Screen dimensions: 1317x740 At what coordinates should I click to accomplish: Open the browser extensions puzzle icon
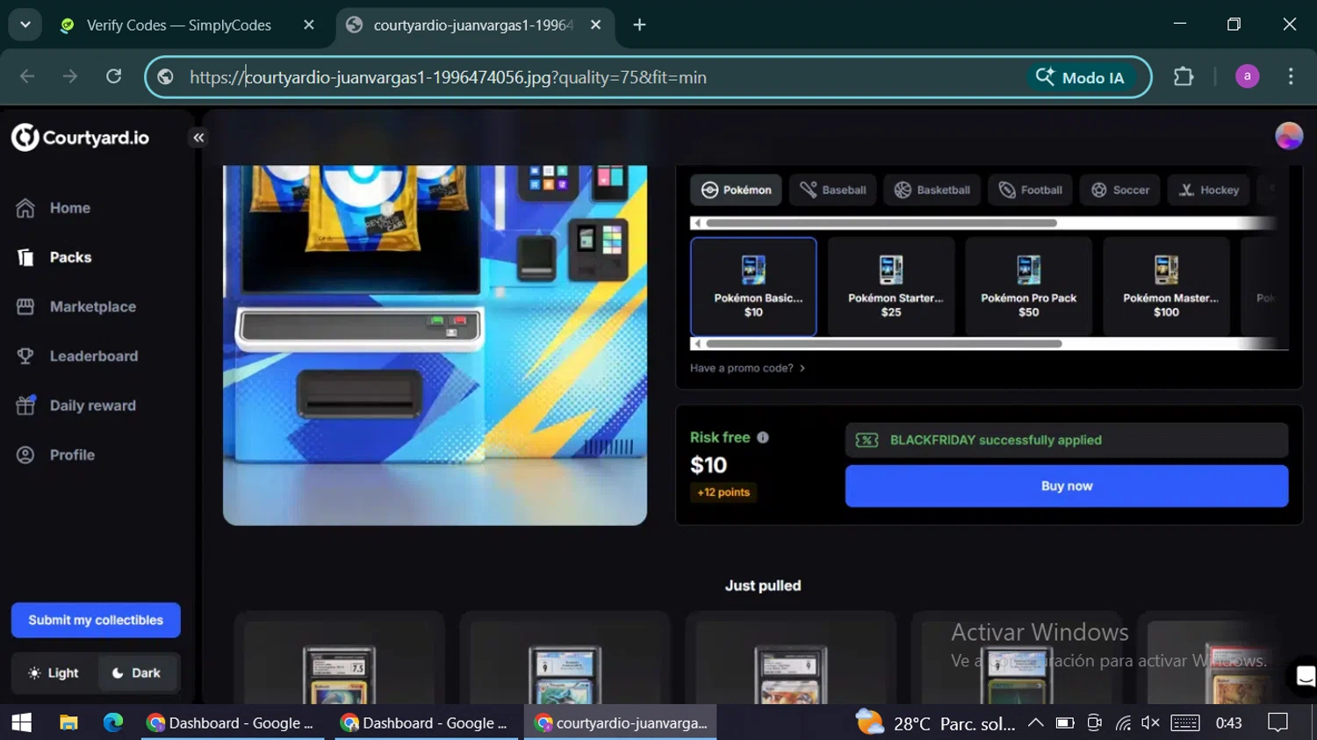(x=1184, y=77)
